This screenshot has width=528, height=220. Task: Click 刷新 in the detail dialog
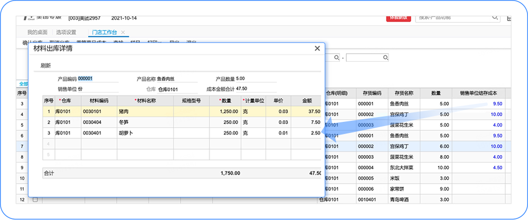[46, 66]
